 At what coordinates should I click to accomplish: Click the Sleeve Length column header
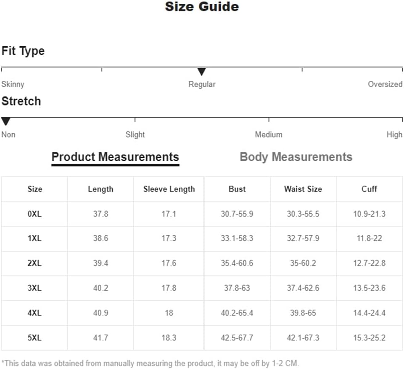coord(169,189)
